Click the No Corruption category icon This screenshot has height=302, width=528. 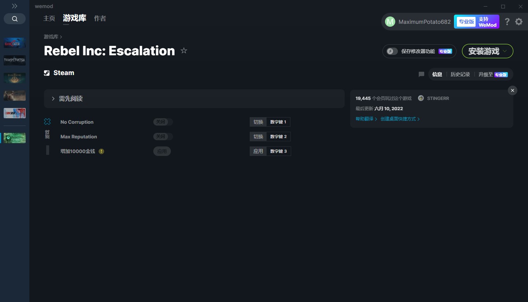click(x=47, y=122)
